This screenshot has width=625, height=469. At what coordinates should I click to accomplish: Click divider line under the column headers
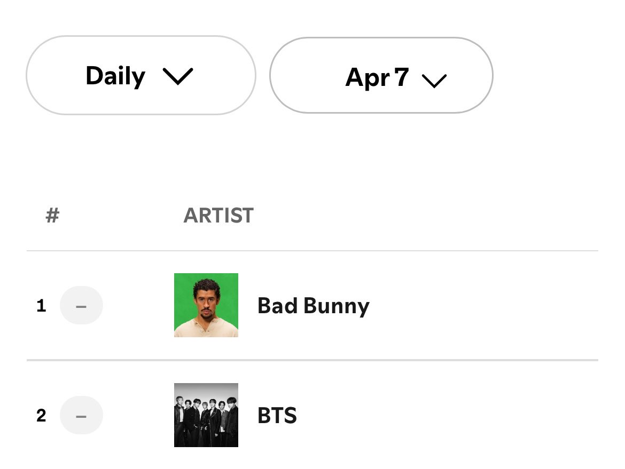coord(312,251)
